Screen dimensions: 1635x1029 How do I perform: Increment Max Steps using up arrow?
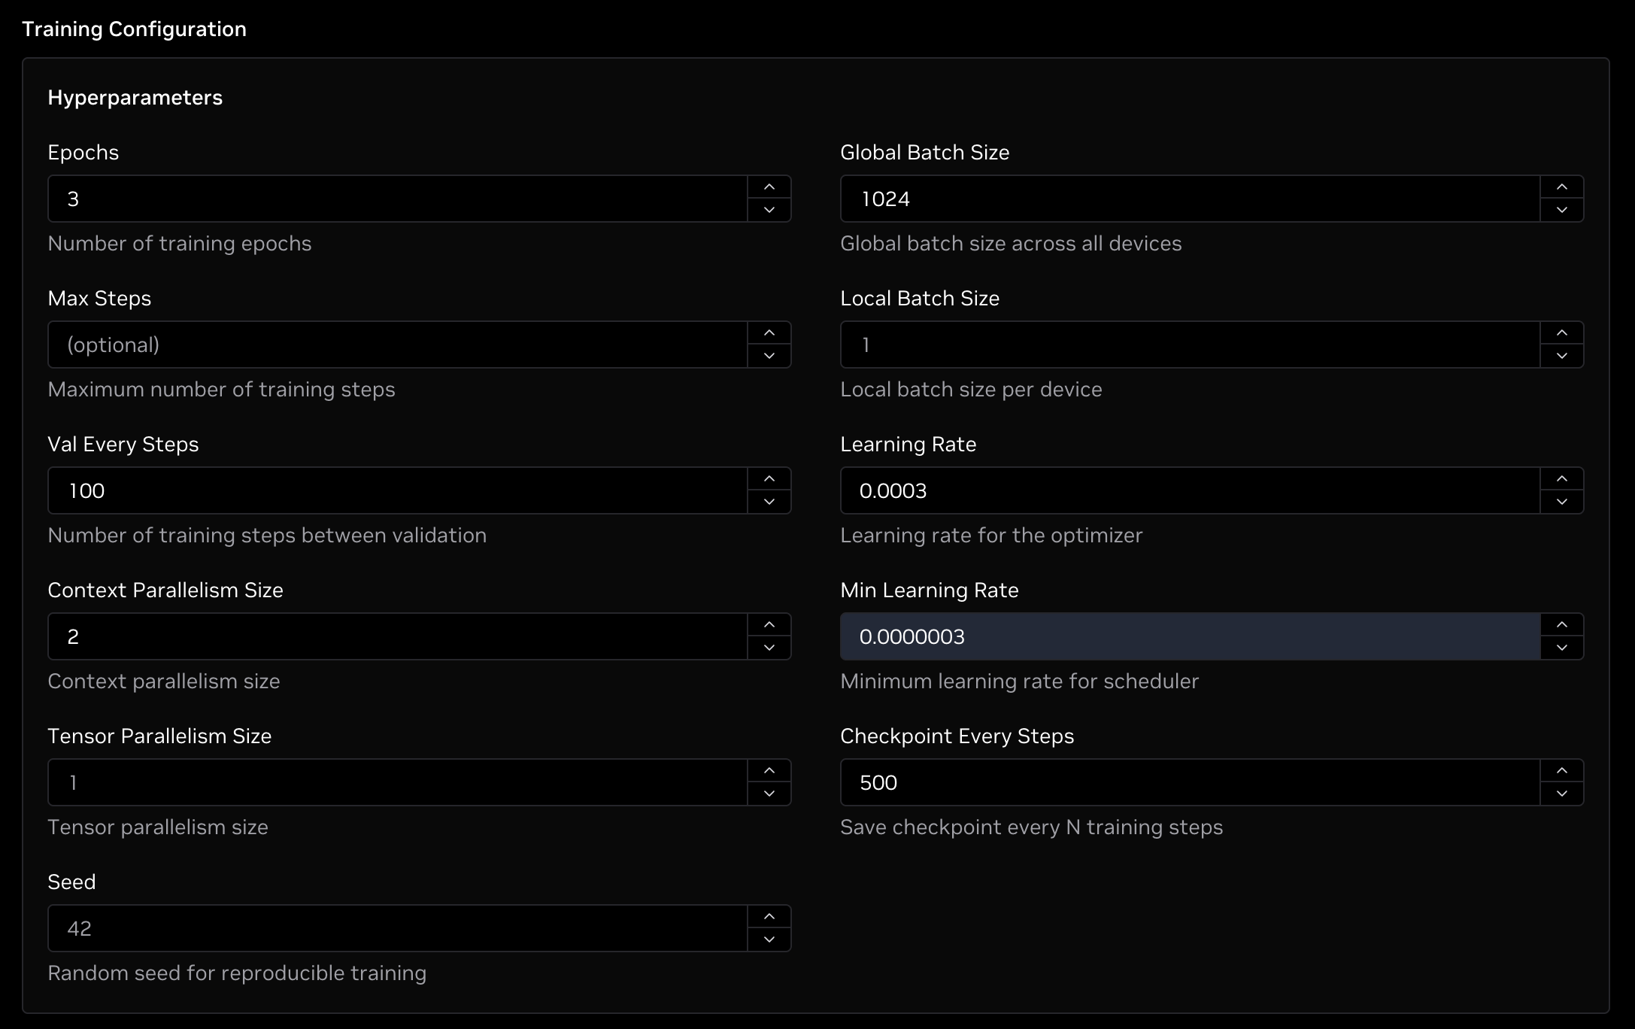click(x=769, y=333)
